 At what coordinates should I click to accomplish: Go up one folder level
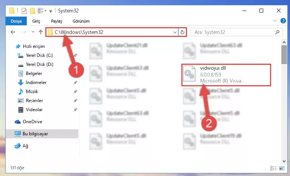point(41,32)
